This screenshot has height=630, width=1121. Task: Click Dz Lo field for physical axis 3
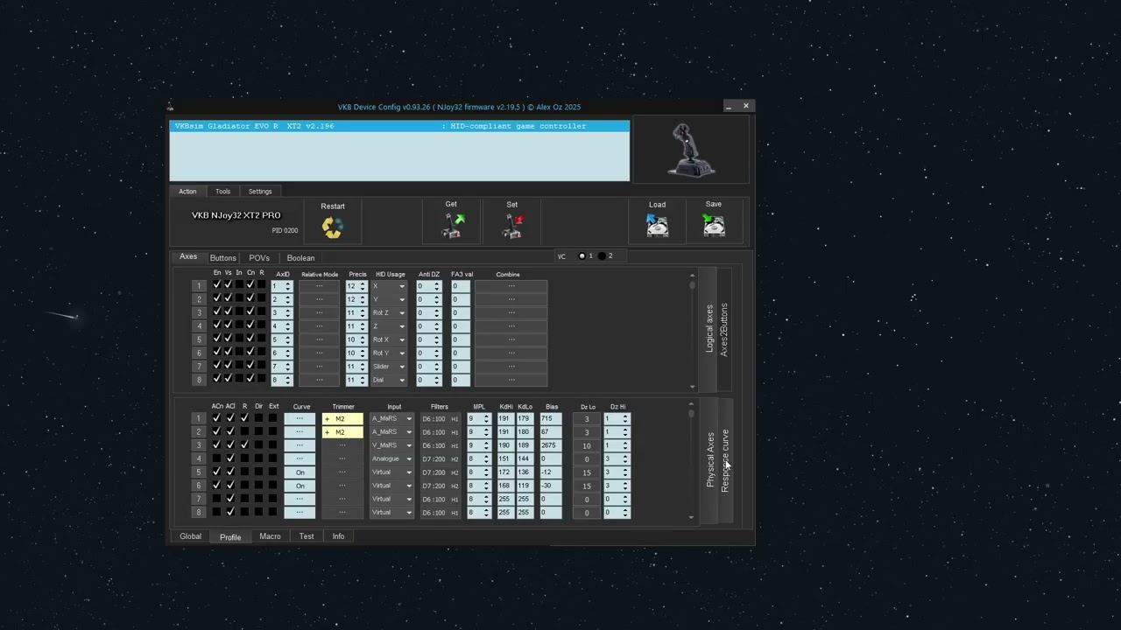(587, 445)
